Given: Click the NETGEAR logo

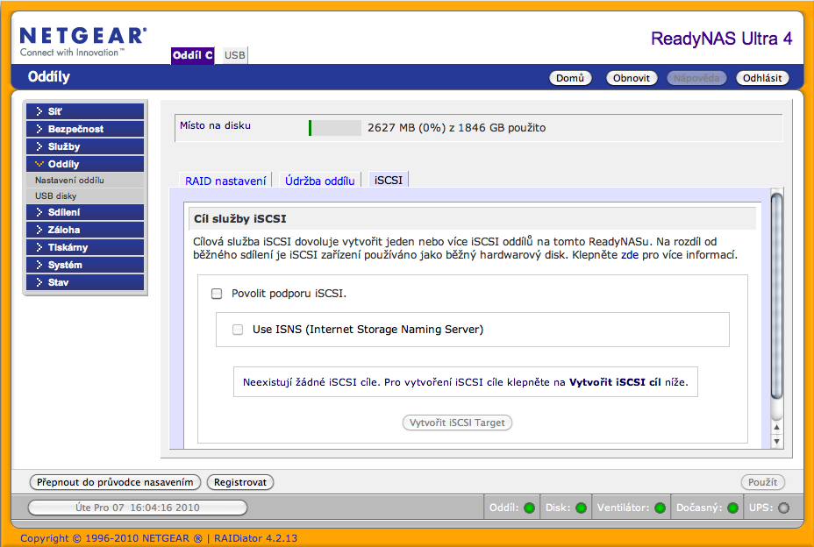Looking at the screenshot, I should (x=82, y=41).
